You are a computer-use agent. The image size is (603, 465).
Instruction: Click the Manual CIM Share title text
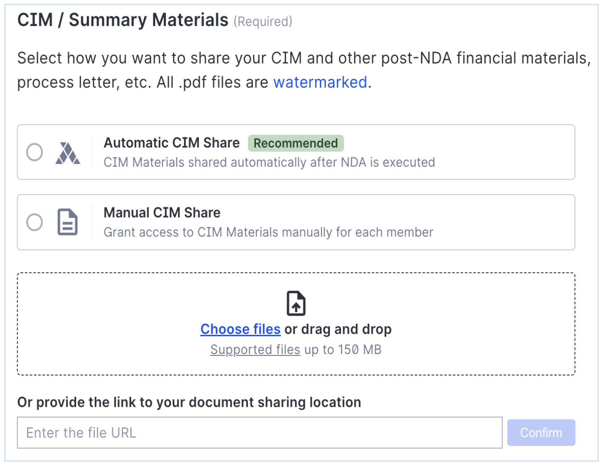point(162,213)
